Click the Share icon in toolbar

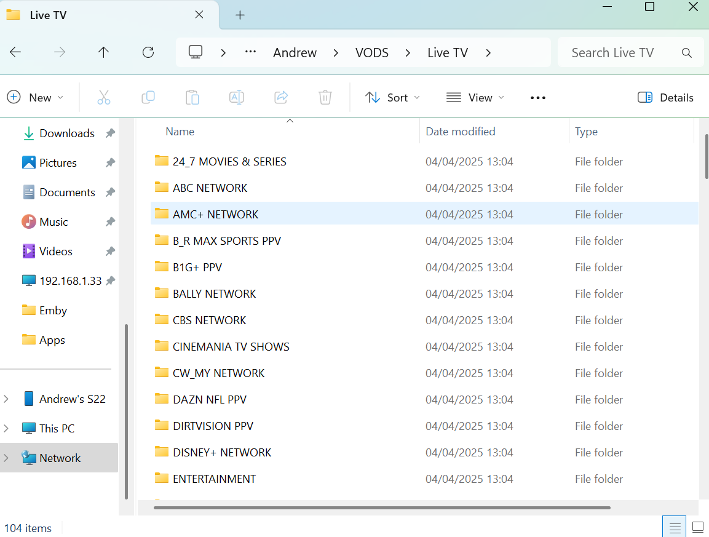coord(281,97)
